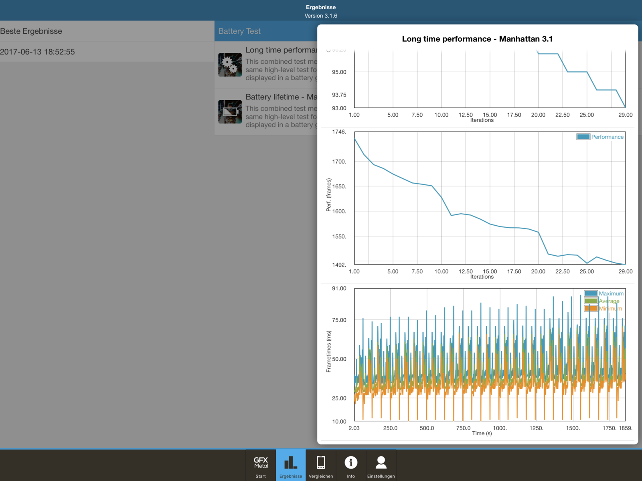Open the Battery lifetime test thumbnail
The height and width of the screenshot is (481, 642).
tap(230, 111)
